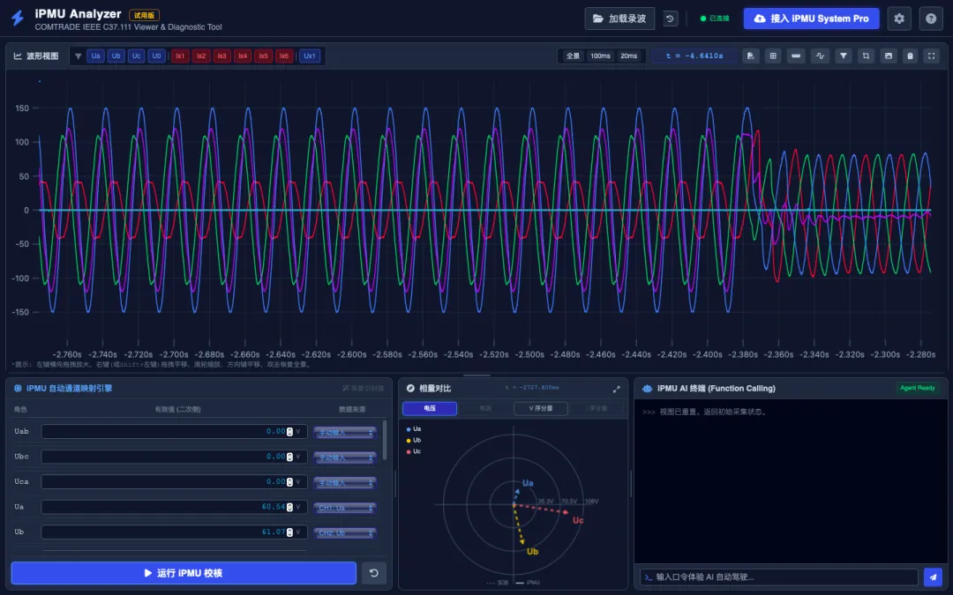Click the 运行 IPMU 校核 button
Screen dimensions: 953x595
pyautogui.click(x=184, y=573)
